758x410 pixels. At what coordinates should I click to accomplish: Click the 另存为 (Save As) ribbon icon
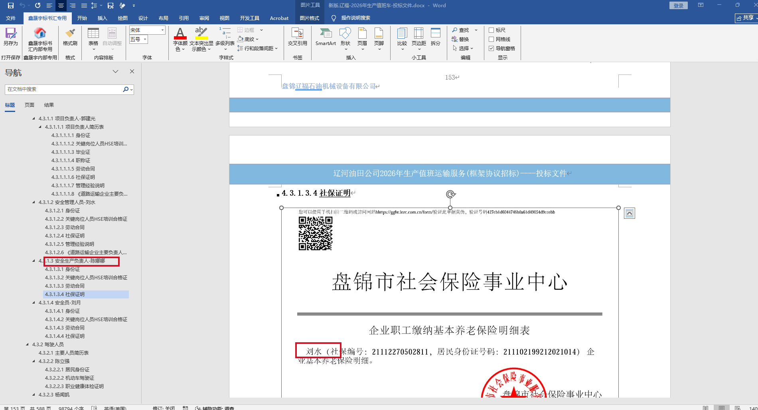[x=11, y=37]
